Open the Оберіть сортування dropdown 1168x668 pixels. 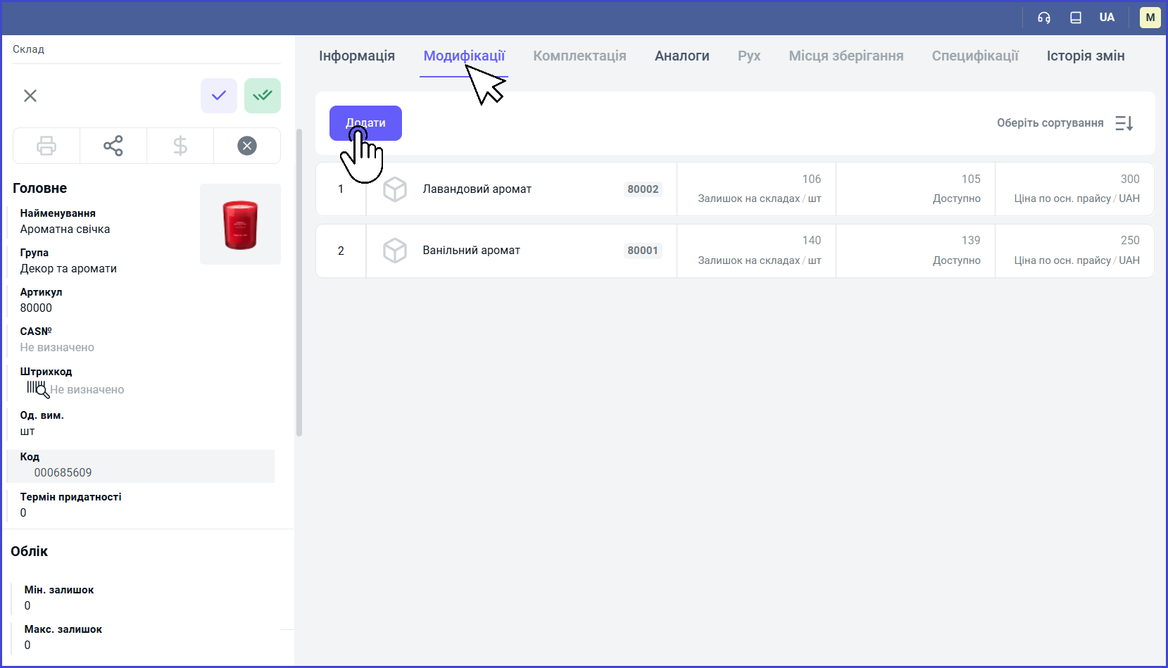pos(1050,123)
